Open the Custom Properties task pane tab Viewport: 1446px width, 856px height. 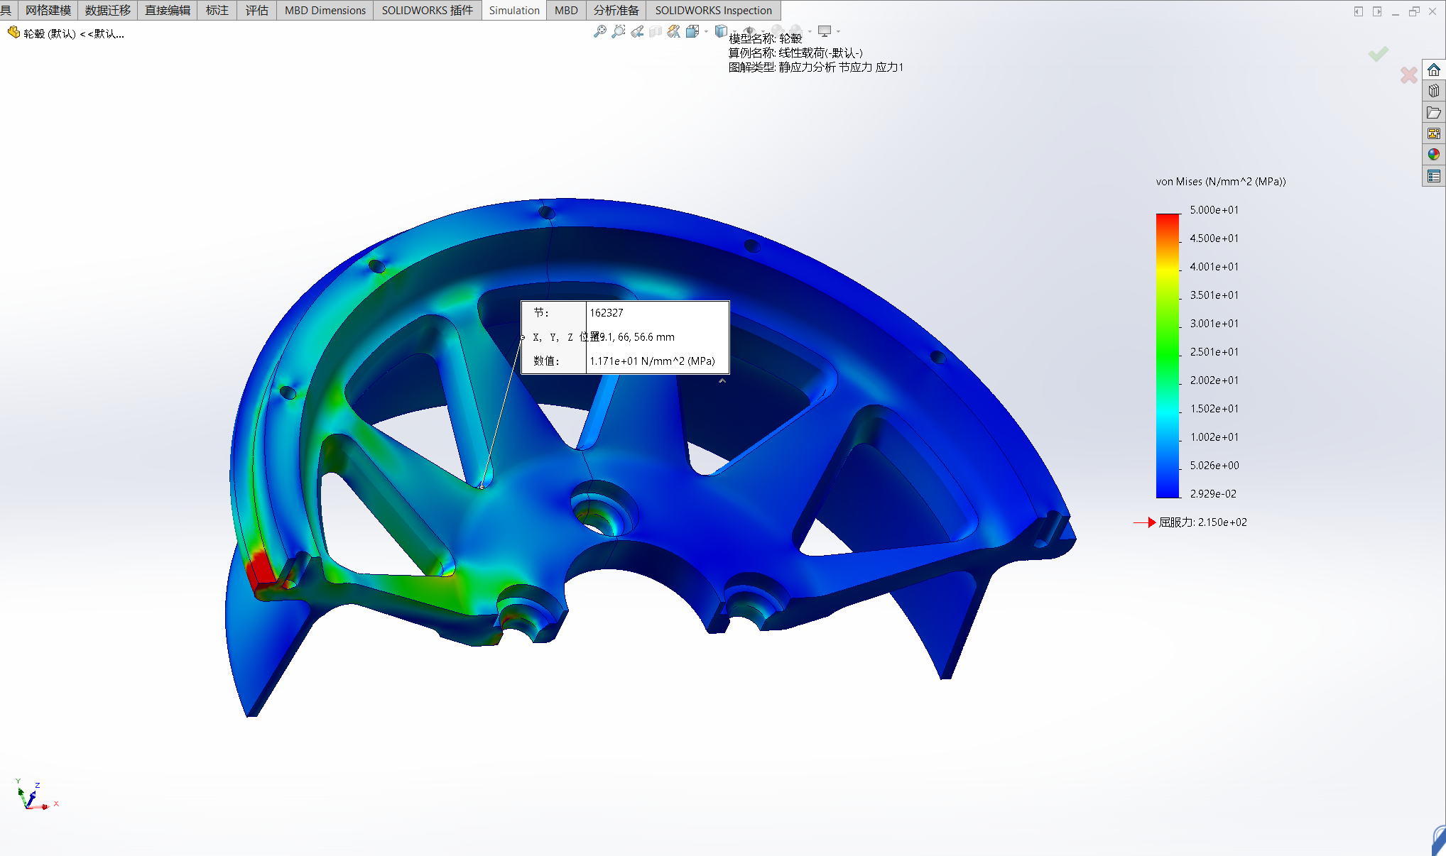click(1434, 176)
